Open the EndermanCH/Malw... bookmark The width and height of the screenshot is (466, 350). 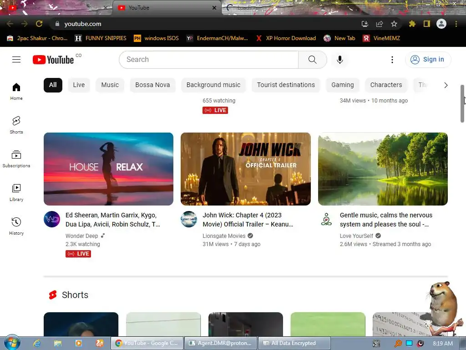point(217,38)
